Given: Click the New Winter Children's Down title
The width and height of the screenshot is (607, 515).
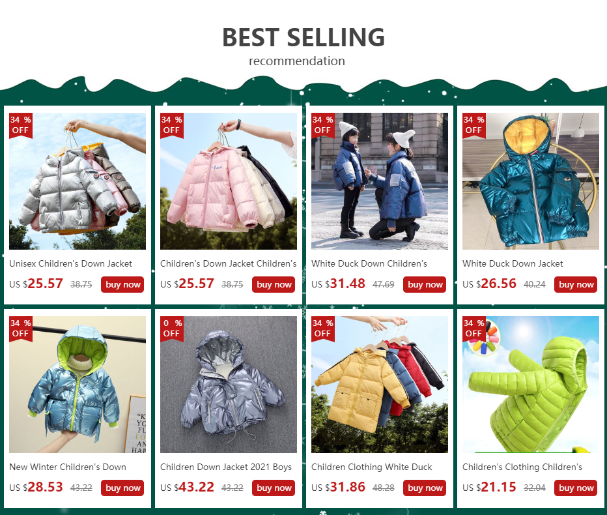Looking at the screenshot, I should click(x=68, y=467).
